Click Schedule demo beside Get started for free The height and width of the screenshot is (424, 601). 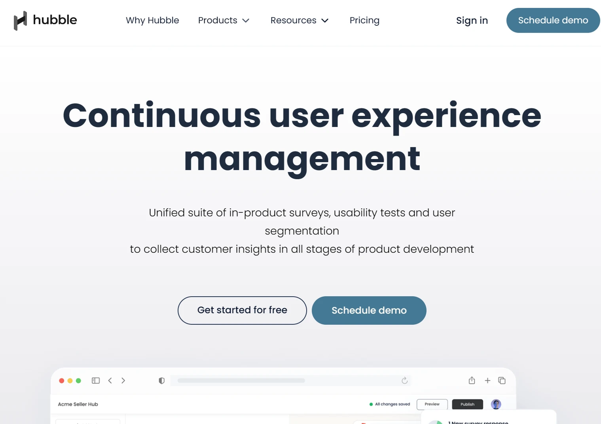pyautogui.click(x=369, y=310)
